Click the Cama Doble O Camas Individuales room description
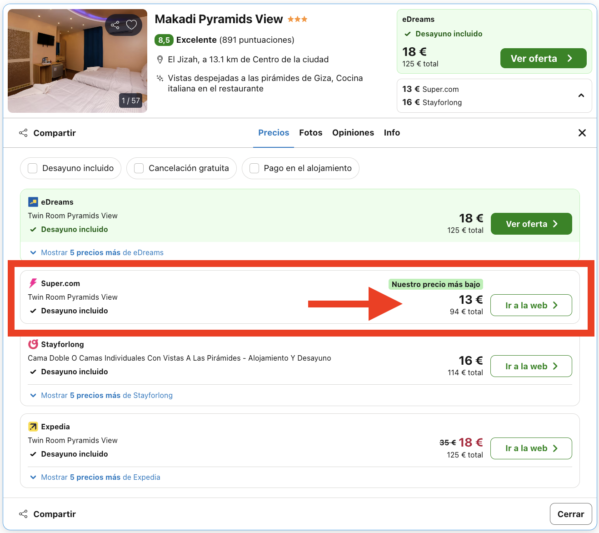Screen dimensions: 599x533 (x=180, y=358)
